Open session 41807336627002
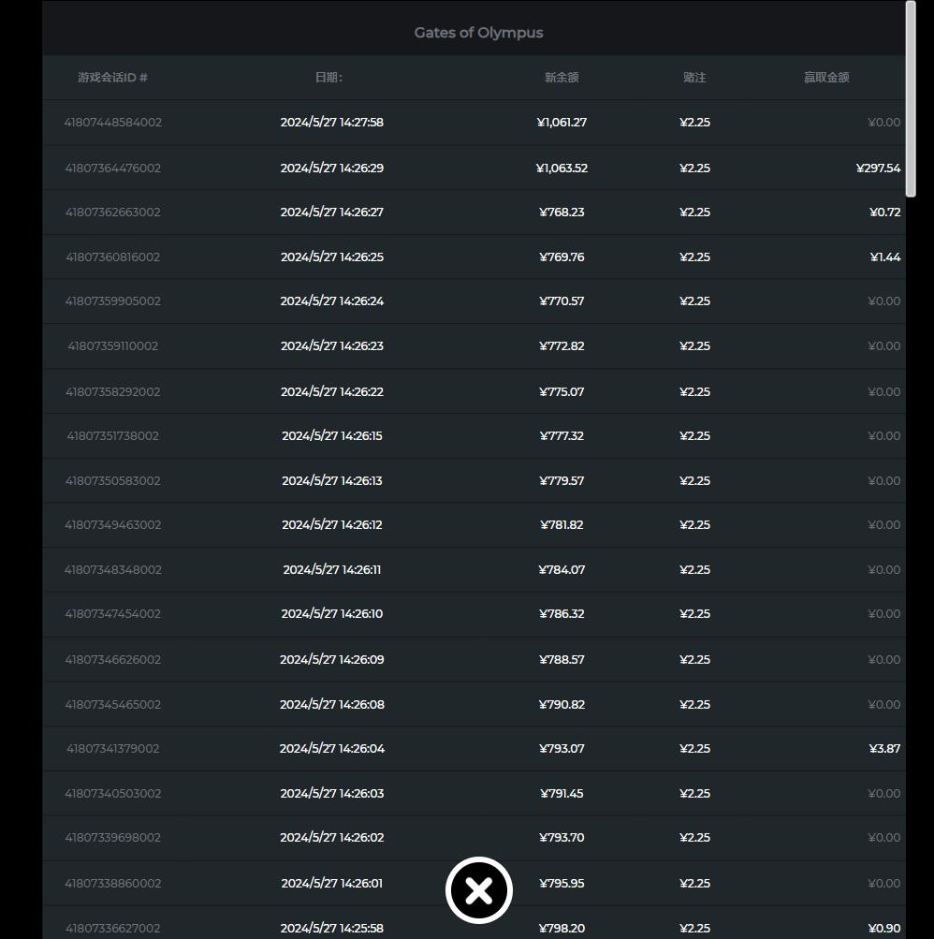This screenshot has width=934, height=939. (113, 928)
